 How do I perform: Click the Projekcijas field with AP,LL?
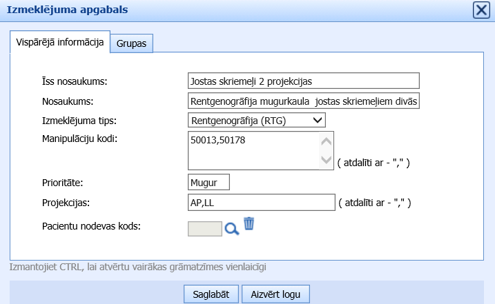(x=261, y=203)
